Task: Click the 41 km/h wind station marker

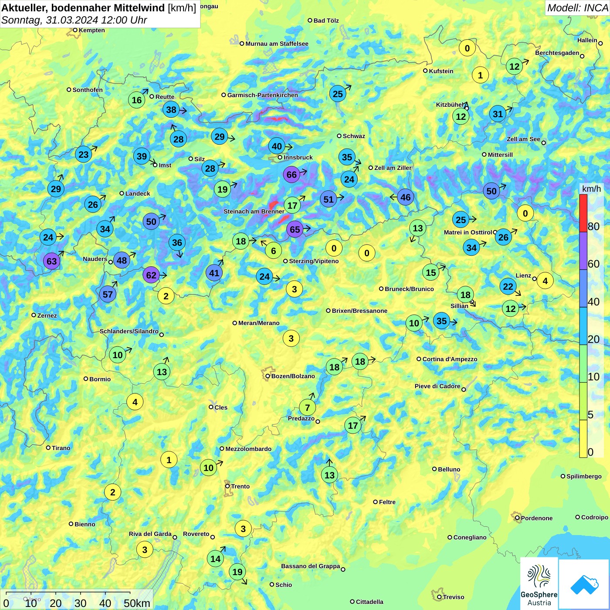Action: coord(214,273)
